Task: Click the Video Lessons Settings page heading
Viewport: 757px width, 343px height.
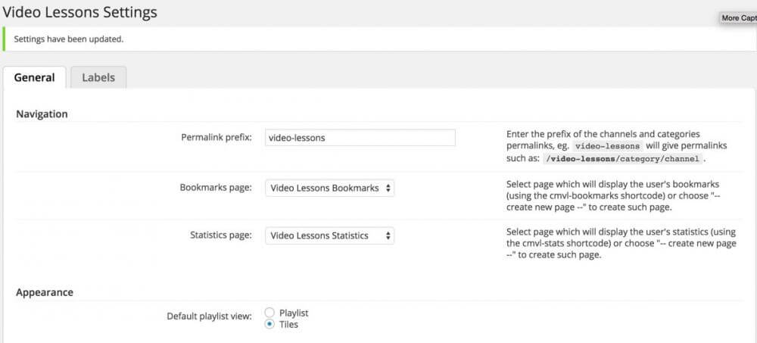Action: tap(79, 12)
